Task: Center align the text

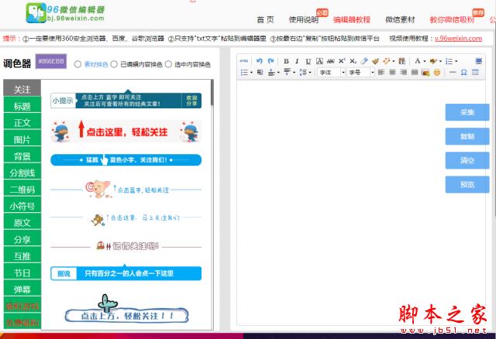Action: point(392,72)
